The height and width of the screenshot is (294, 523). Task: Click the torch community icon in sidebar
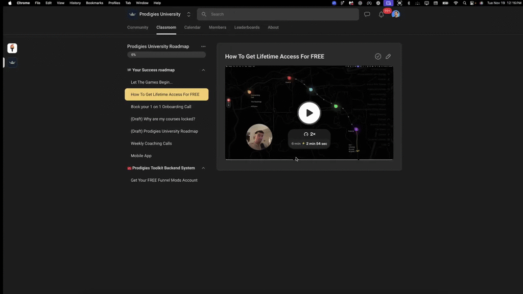tap(12, 48)
